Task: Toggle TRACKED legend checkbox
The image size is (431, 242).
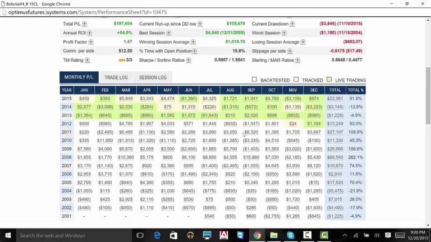Action: click(296, 80)
